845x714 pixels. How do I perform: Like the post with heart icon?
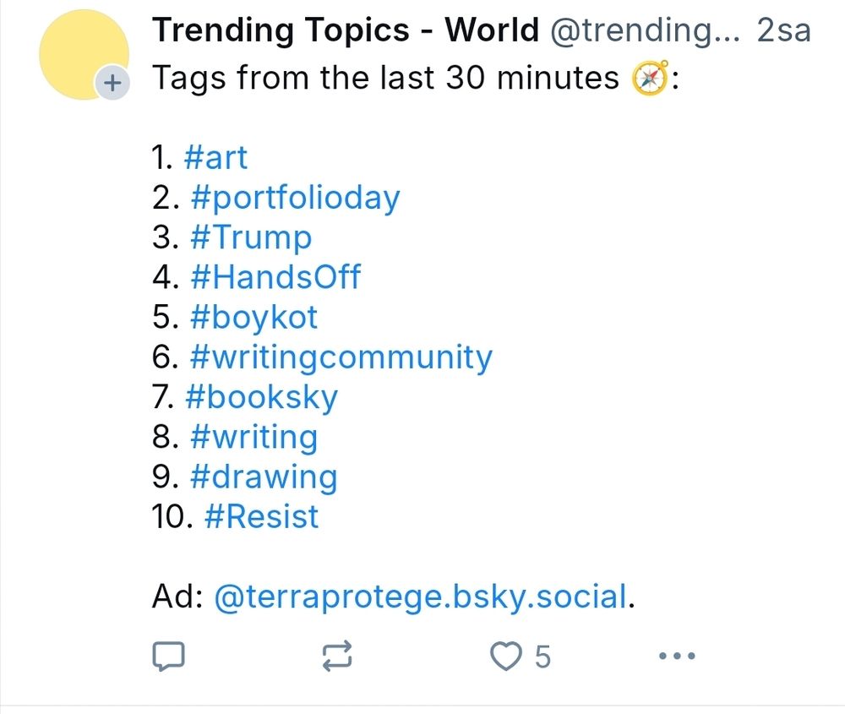click(507, 656)
